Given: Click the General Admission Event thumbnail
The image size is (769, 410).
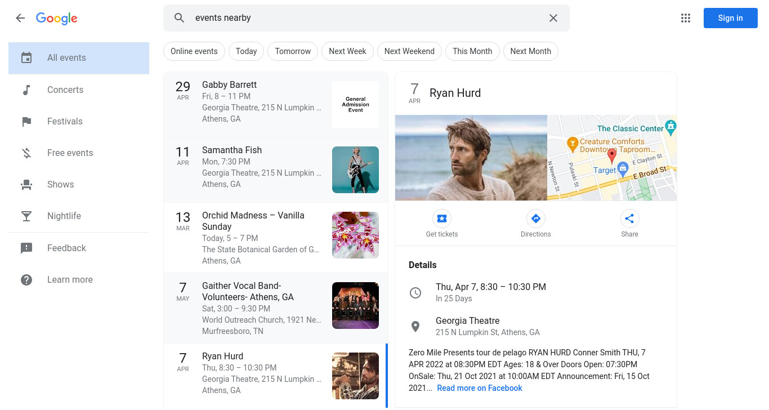Looking at the screenshot, I should tap(355, 104).
